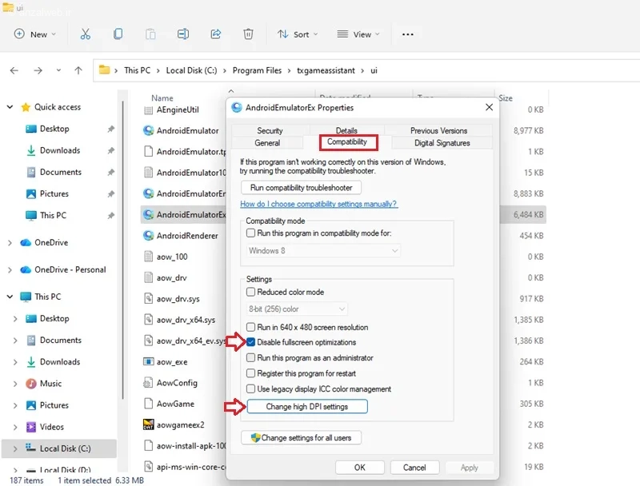Click Change high DPI settings button
Image resolution: width=640 pixels, height=486 pixels.
point(306,407)
